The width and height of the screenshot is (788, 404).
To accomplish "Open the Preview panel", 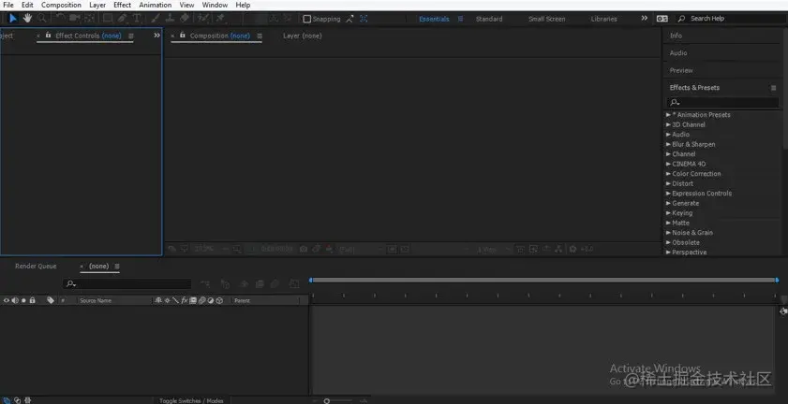I will [681, 70].
